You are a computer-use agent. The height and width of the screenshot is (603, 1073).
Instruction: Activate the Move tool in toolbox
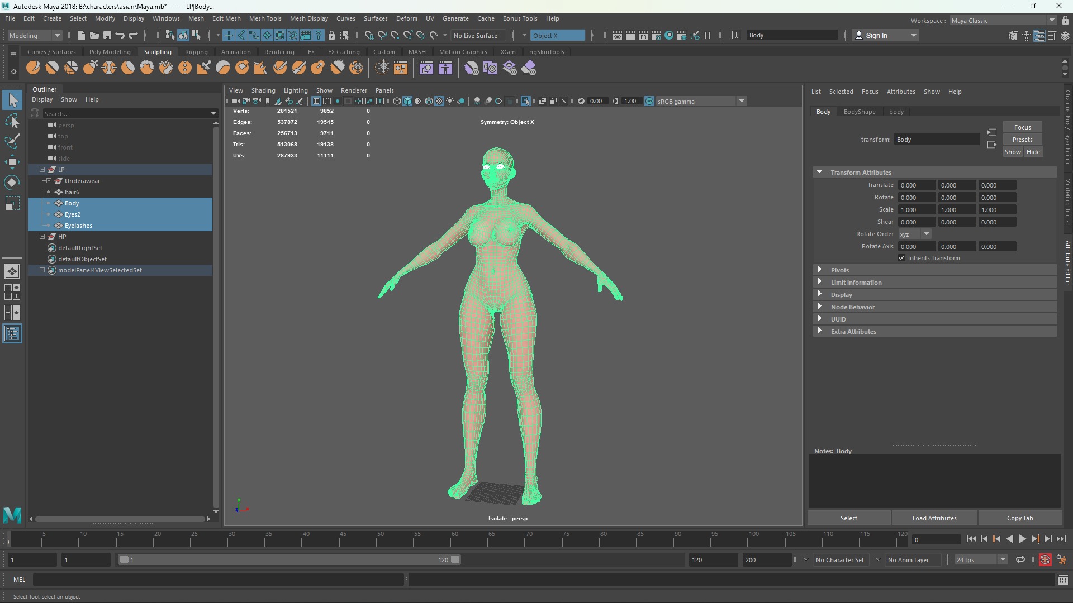12,162
